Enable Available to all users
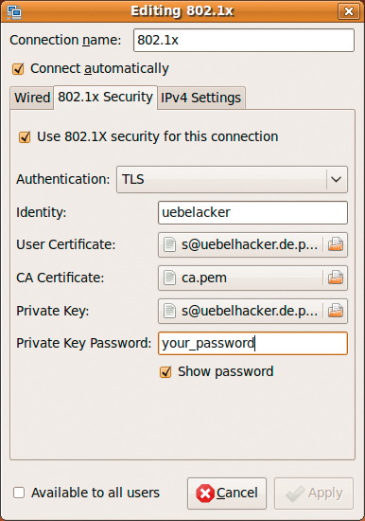 [19, 493]
